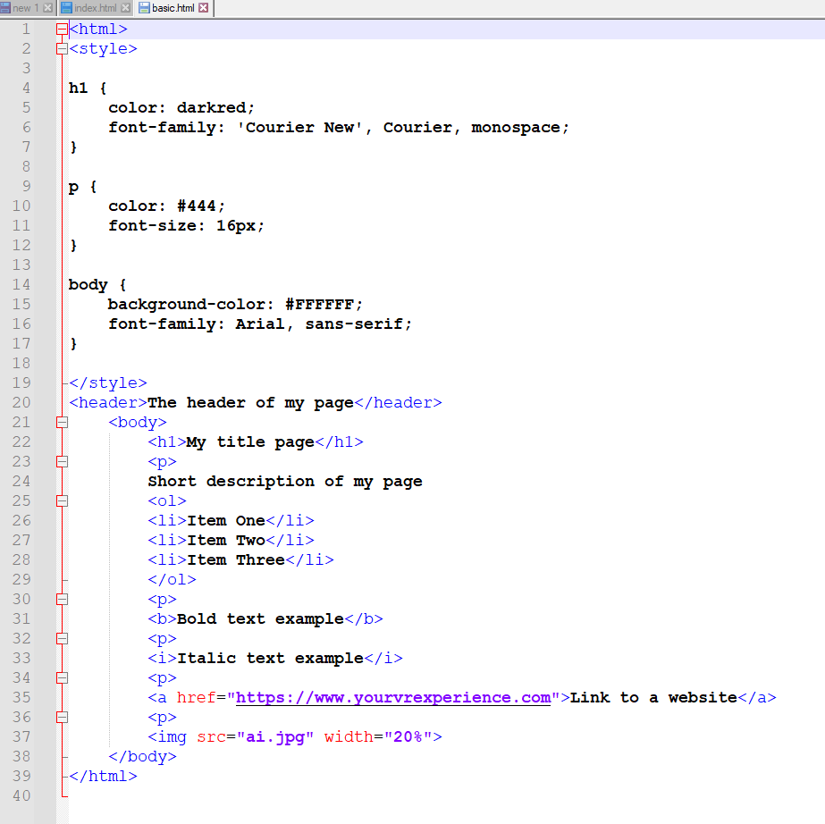Switch to the new 1 tab
825x824 pixels.
tap(25, 8)
